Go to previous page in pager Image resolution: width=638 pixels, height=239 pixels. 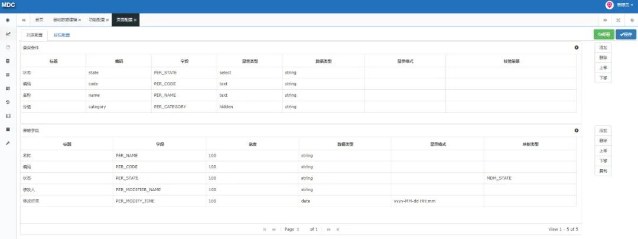274,229
